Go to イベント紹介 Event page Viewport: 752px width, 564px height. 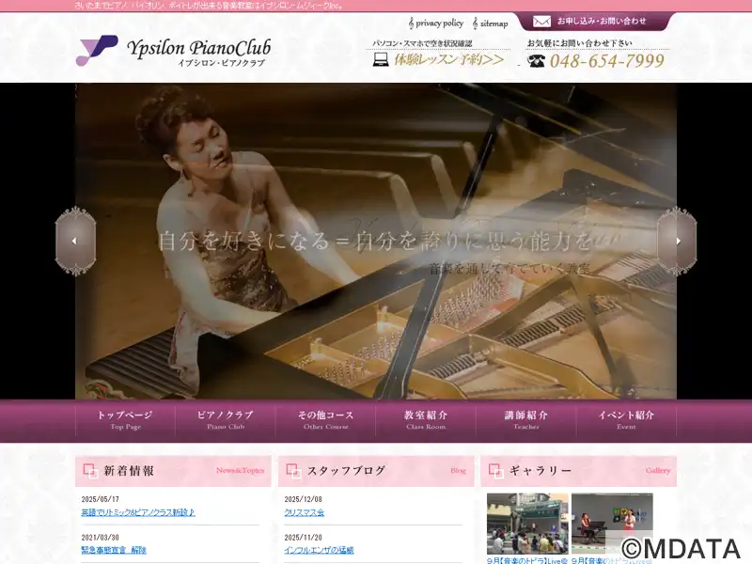click(626, 419)
